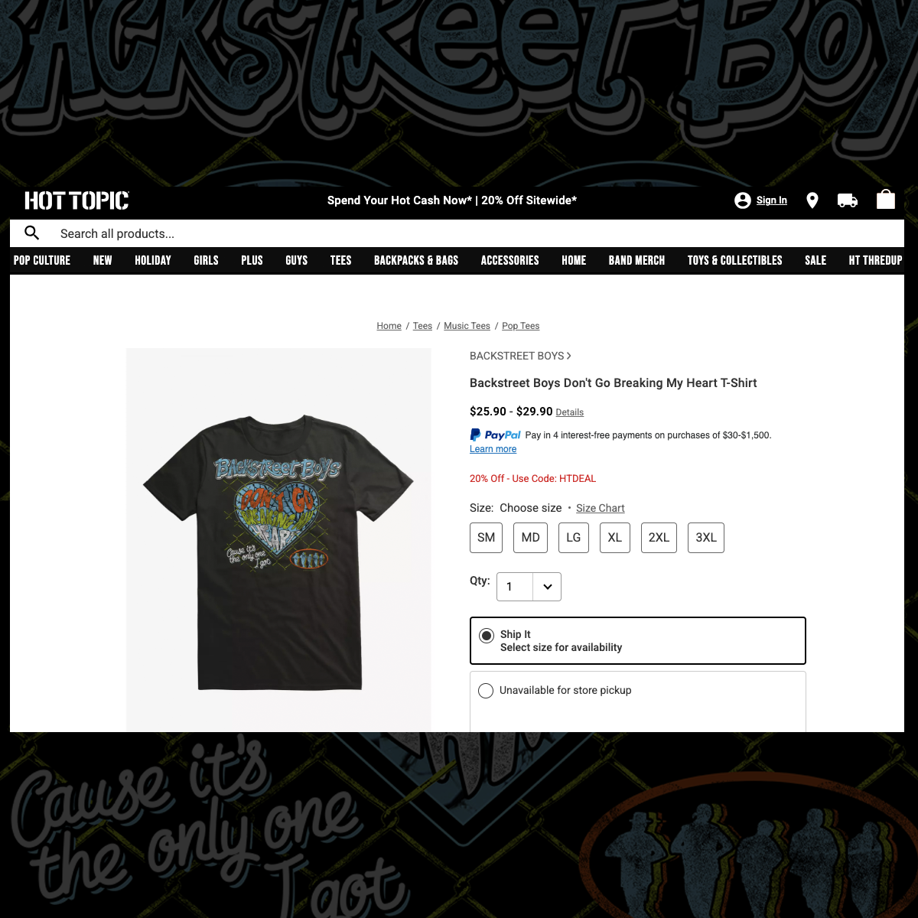Click the T-shirt product image
The width and height of the screenshot is (918, 918).
click(x=278, y=539)
